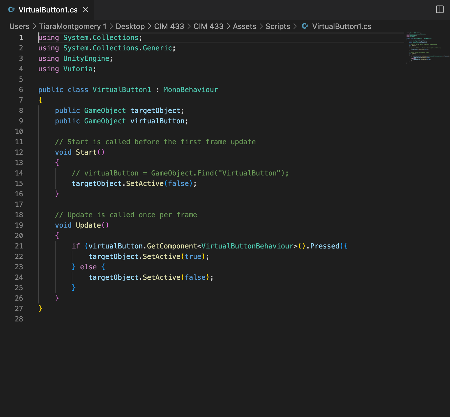Close the VirtualButton1.cs tab
The width and height of the screenshot is (450, 417).
(x=86, y=10)
